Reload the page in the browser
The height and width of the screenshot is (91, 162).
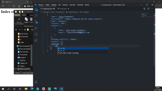click(14, 6)
